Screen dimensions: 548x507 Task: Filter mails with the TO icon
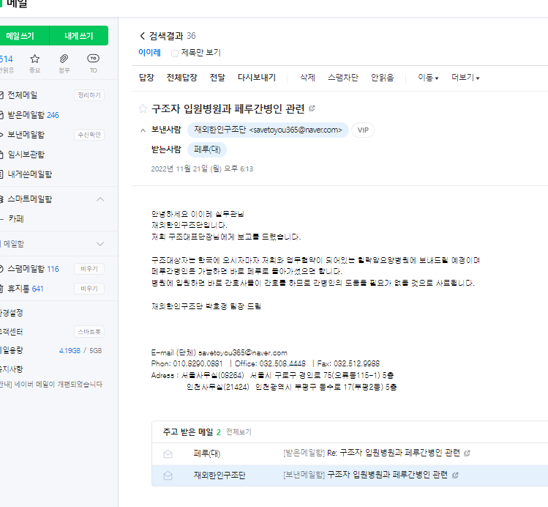click(x=94, y=59)
